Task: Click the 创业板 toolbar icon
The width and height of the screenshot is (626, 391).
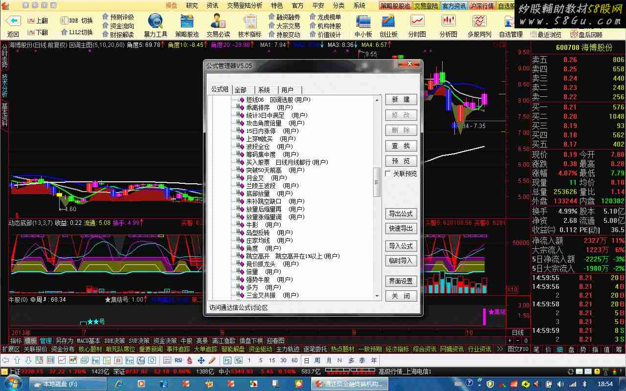Action: click(x=388, y=22)
